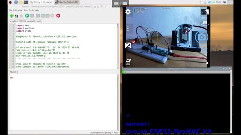Click the 'import utime' code line
Image resolution: width=241 pixels, height=135 pixels.
coord(24,31)
